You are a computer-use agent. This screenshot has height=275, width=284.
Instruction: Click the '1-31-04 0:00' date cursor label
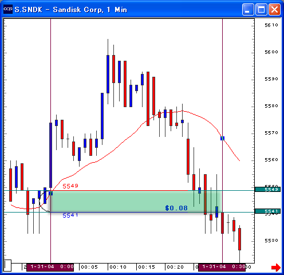click(x=50, y=267)
